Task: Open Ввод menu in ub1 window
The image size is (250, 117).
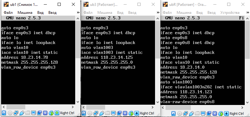Action: point(52,13)
